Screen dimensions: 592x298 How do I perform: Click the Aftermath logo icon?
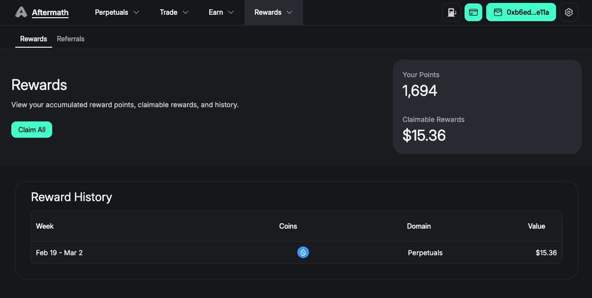pyautogui.click(x=21, y=12)
